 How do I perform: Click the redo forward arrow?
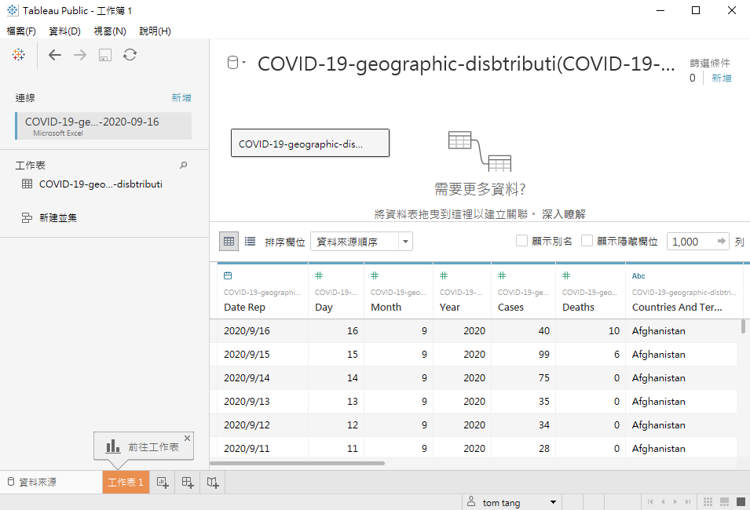point(80,55)
